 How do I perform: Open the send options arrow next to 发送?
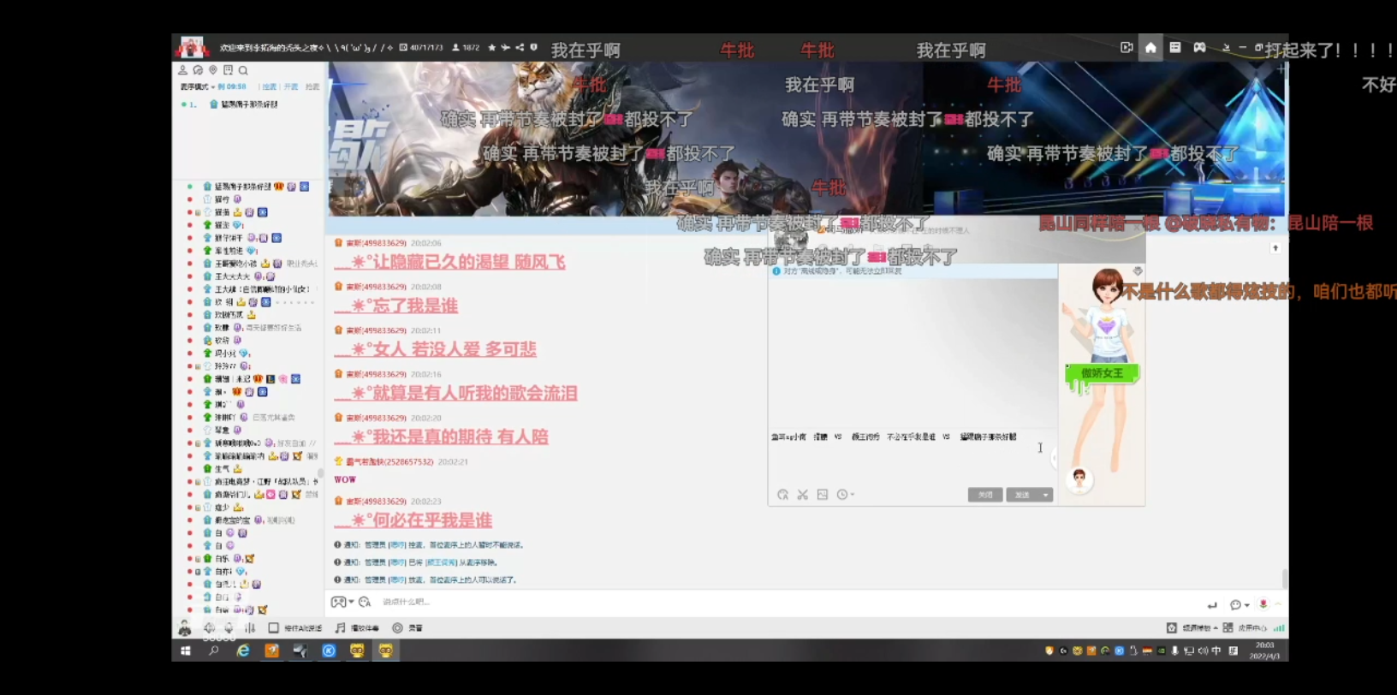1045,495
